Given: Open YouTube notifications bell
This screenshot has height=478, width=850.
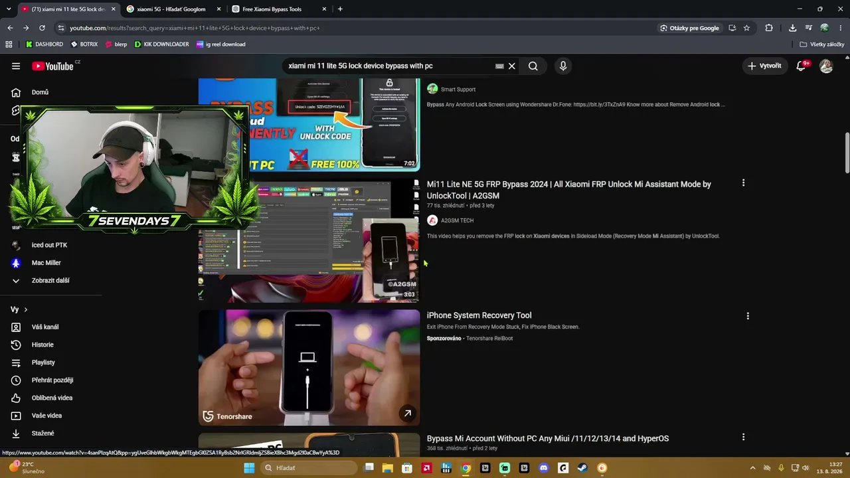Looking at the screenshot, I should (x=801, y=66).
